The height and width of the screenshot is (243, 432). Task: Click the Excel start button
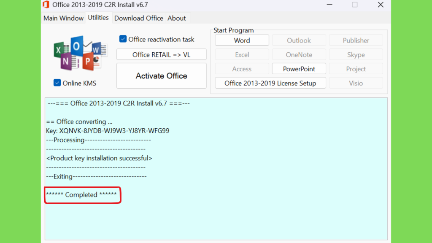[x=242, y=54]
